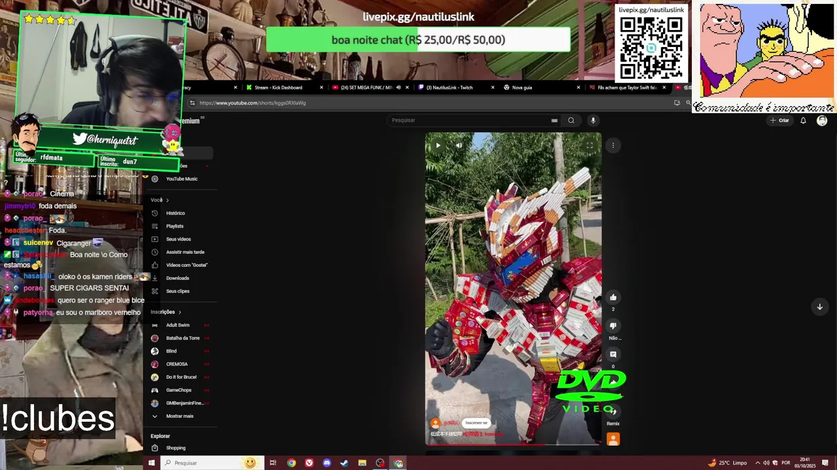Open OBS Studio from the taskbar
Screen dimensions: 837x470
pos(380,463)
